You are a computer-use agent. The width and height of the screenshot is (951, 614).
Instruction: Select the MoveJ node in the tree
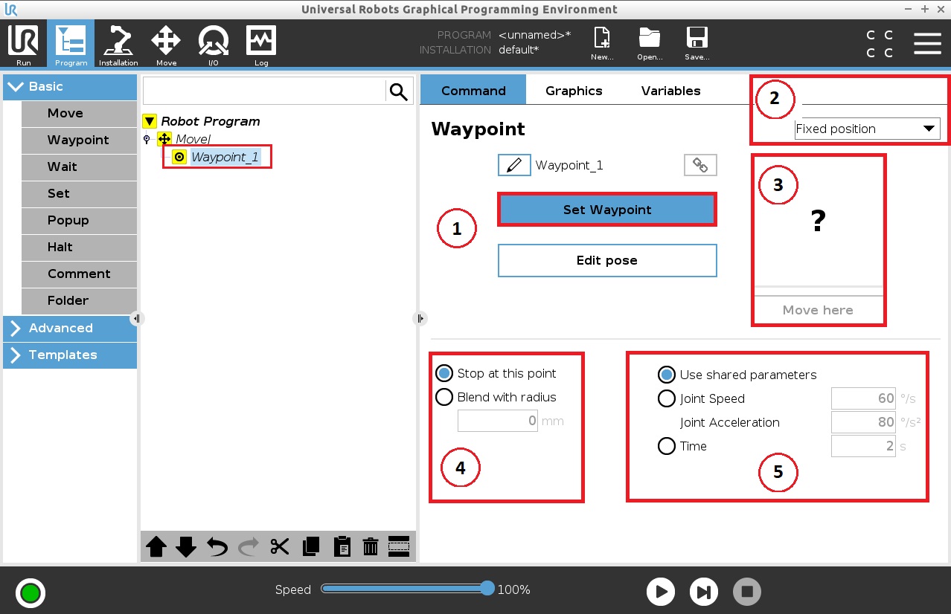tap(193, 139)
